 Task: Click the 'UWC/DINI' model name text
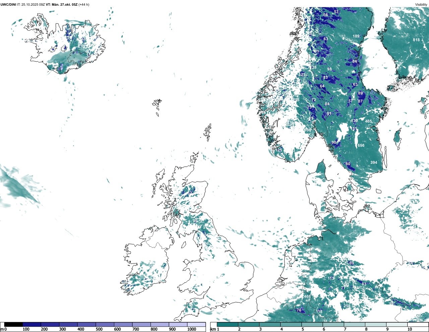pyautogui.click(x=8, y=5)
